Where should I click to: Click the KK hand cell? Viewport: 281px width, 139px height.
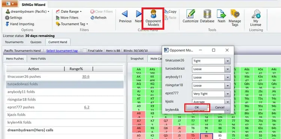coord(152,78)
